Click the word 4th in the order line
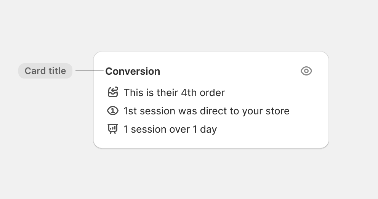 pos(189,93)
